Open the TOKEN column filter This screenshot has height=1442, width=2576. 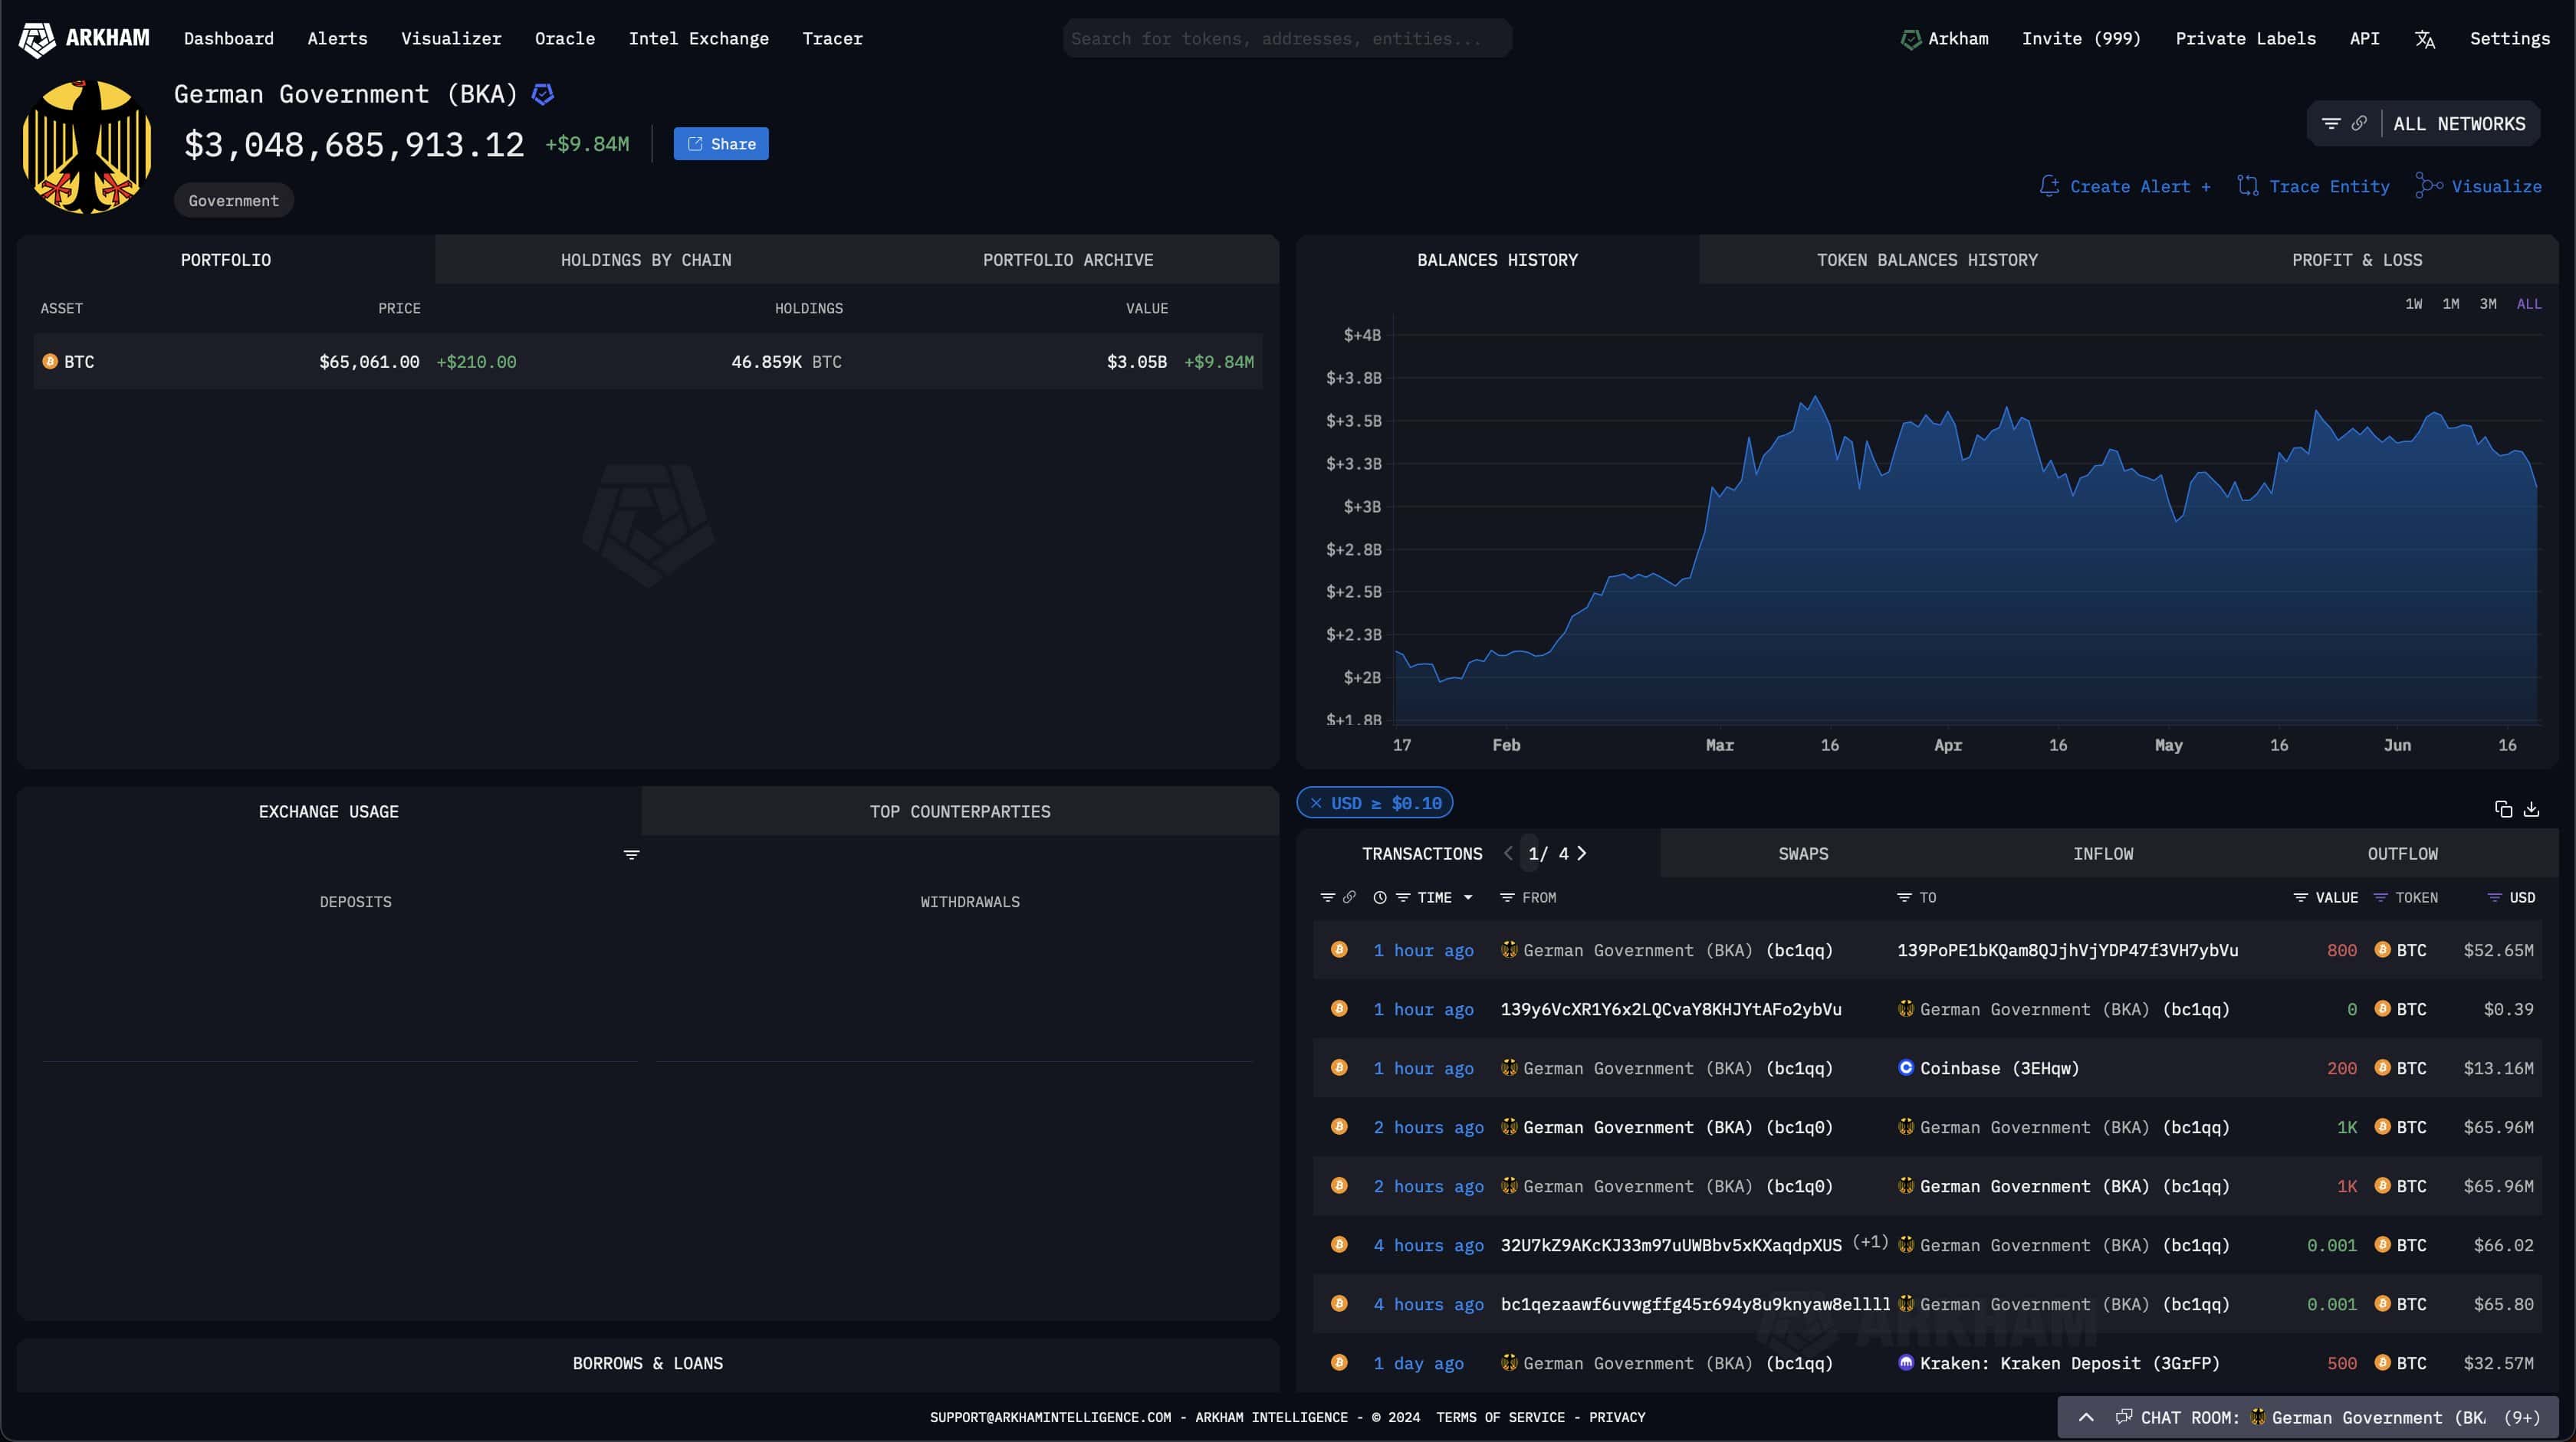pyautogui.click(x=2380, y=897)
